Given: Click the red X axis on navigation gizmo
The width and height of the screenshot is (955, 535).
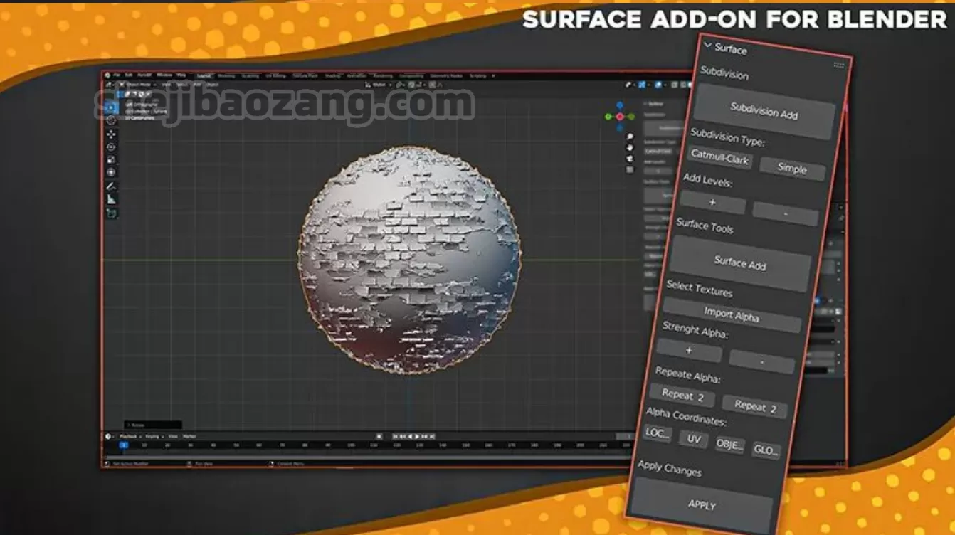Looking at the screenshot, I should pos(620,117).
